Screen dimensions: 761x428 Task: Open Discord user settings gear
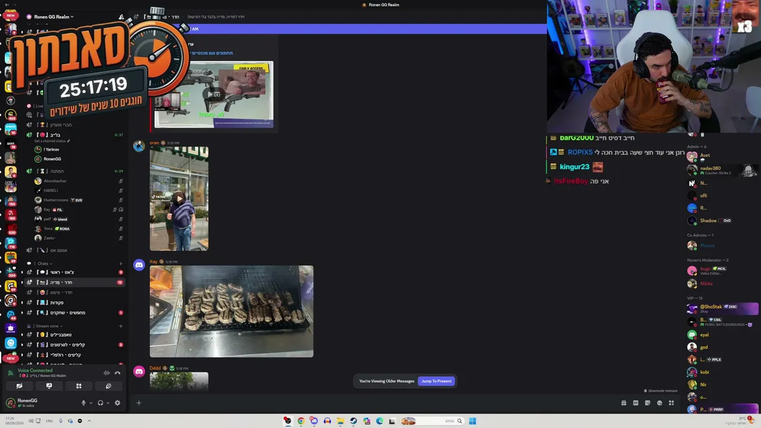click(x=117, y=403)
